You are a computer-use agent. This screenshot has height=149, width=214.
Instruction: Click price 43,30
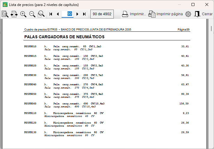coord(185,66)
